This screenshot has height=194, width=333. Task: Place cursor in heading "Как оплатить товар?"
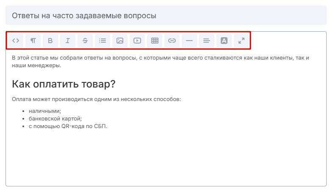[x=64, y=84]
